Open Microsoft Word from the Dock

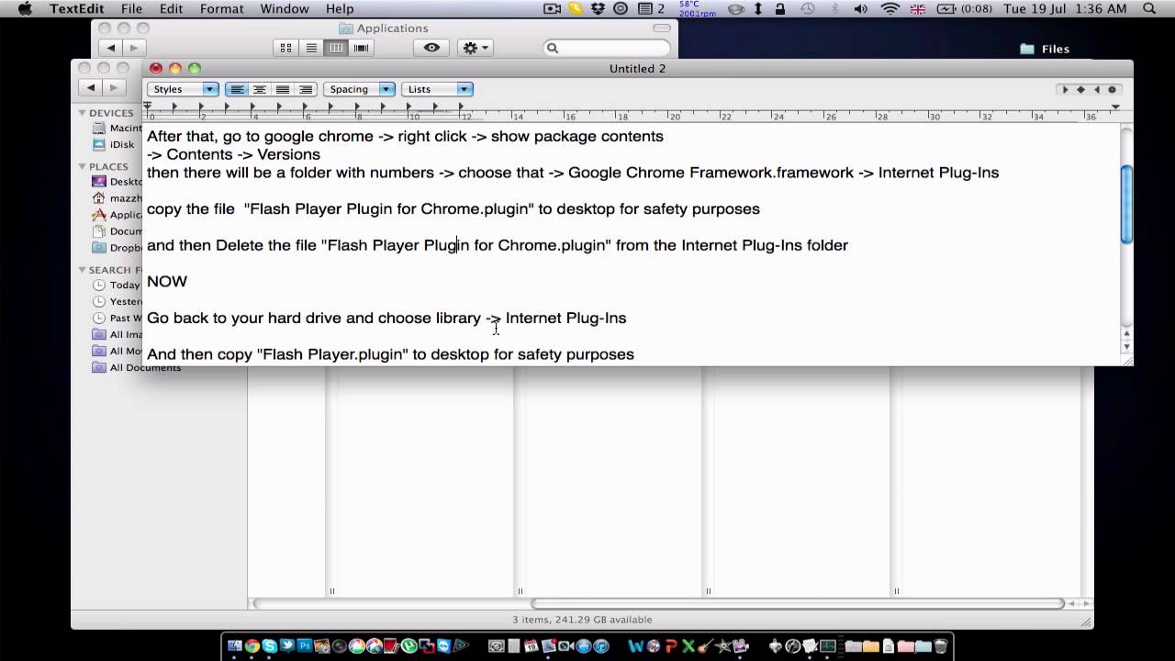[634, 646]
